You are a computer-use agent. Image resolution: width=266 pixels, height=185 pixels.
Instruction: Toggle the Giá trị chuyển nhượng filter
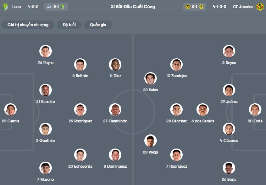point(28,25)
